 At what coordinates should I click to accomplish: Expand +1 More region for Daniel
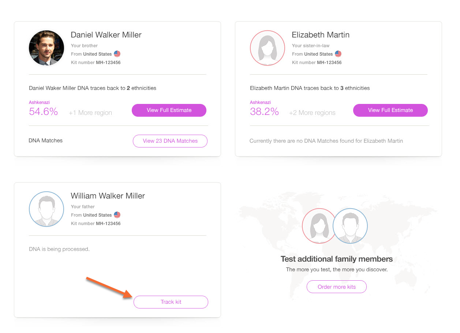point(90,113)
